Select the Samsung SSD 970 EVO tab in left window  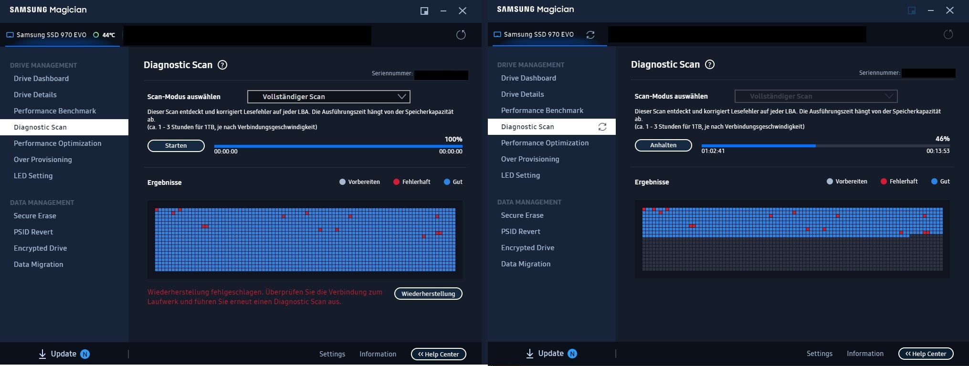pyautogui.click(x=62, y=35)
